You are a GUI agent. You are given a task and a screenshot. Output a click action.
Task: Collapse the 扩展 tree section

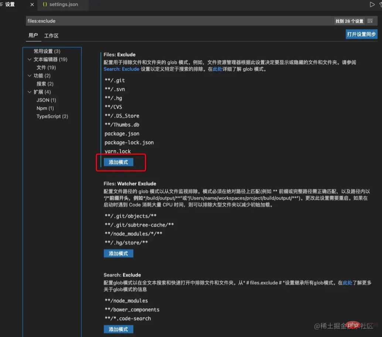coord(30,92)
